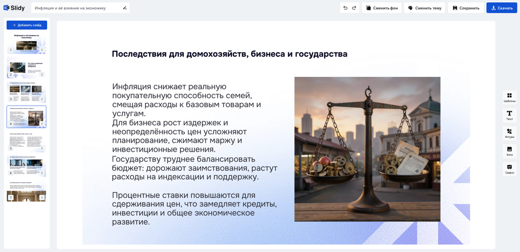Viewport: 520px width, 252px height.
Task: Click the Slidy logo
Action: click(14, 8)
